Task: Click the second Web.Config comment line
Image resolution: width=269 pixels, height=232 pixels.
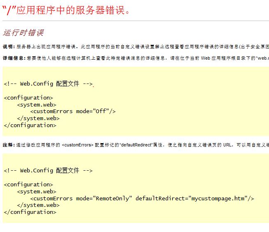Action: (48, 171)
